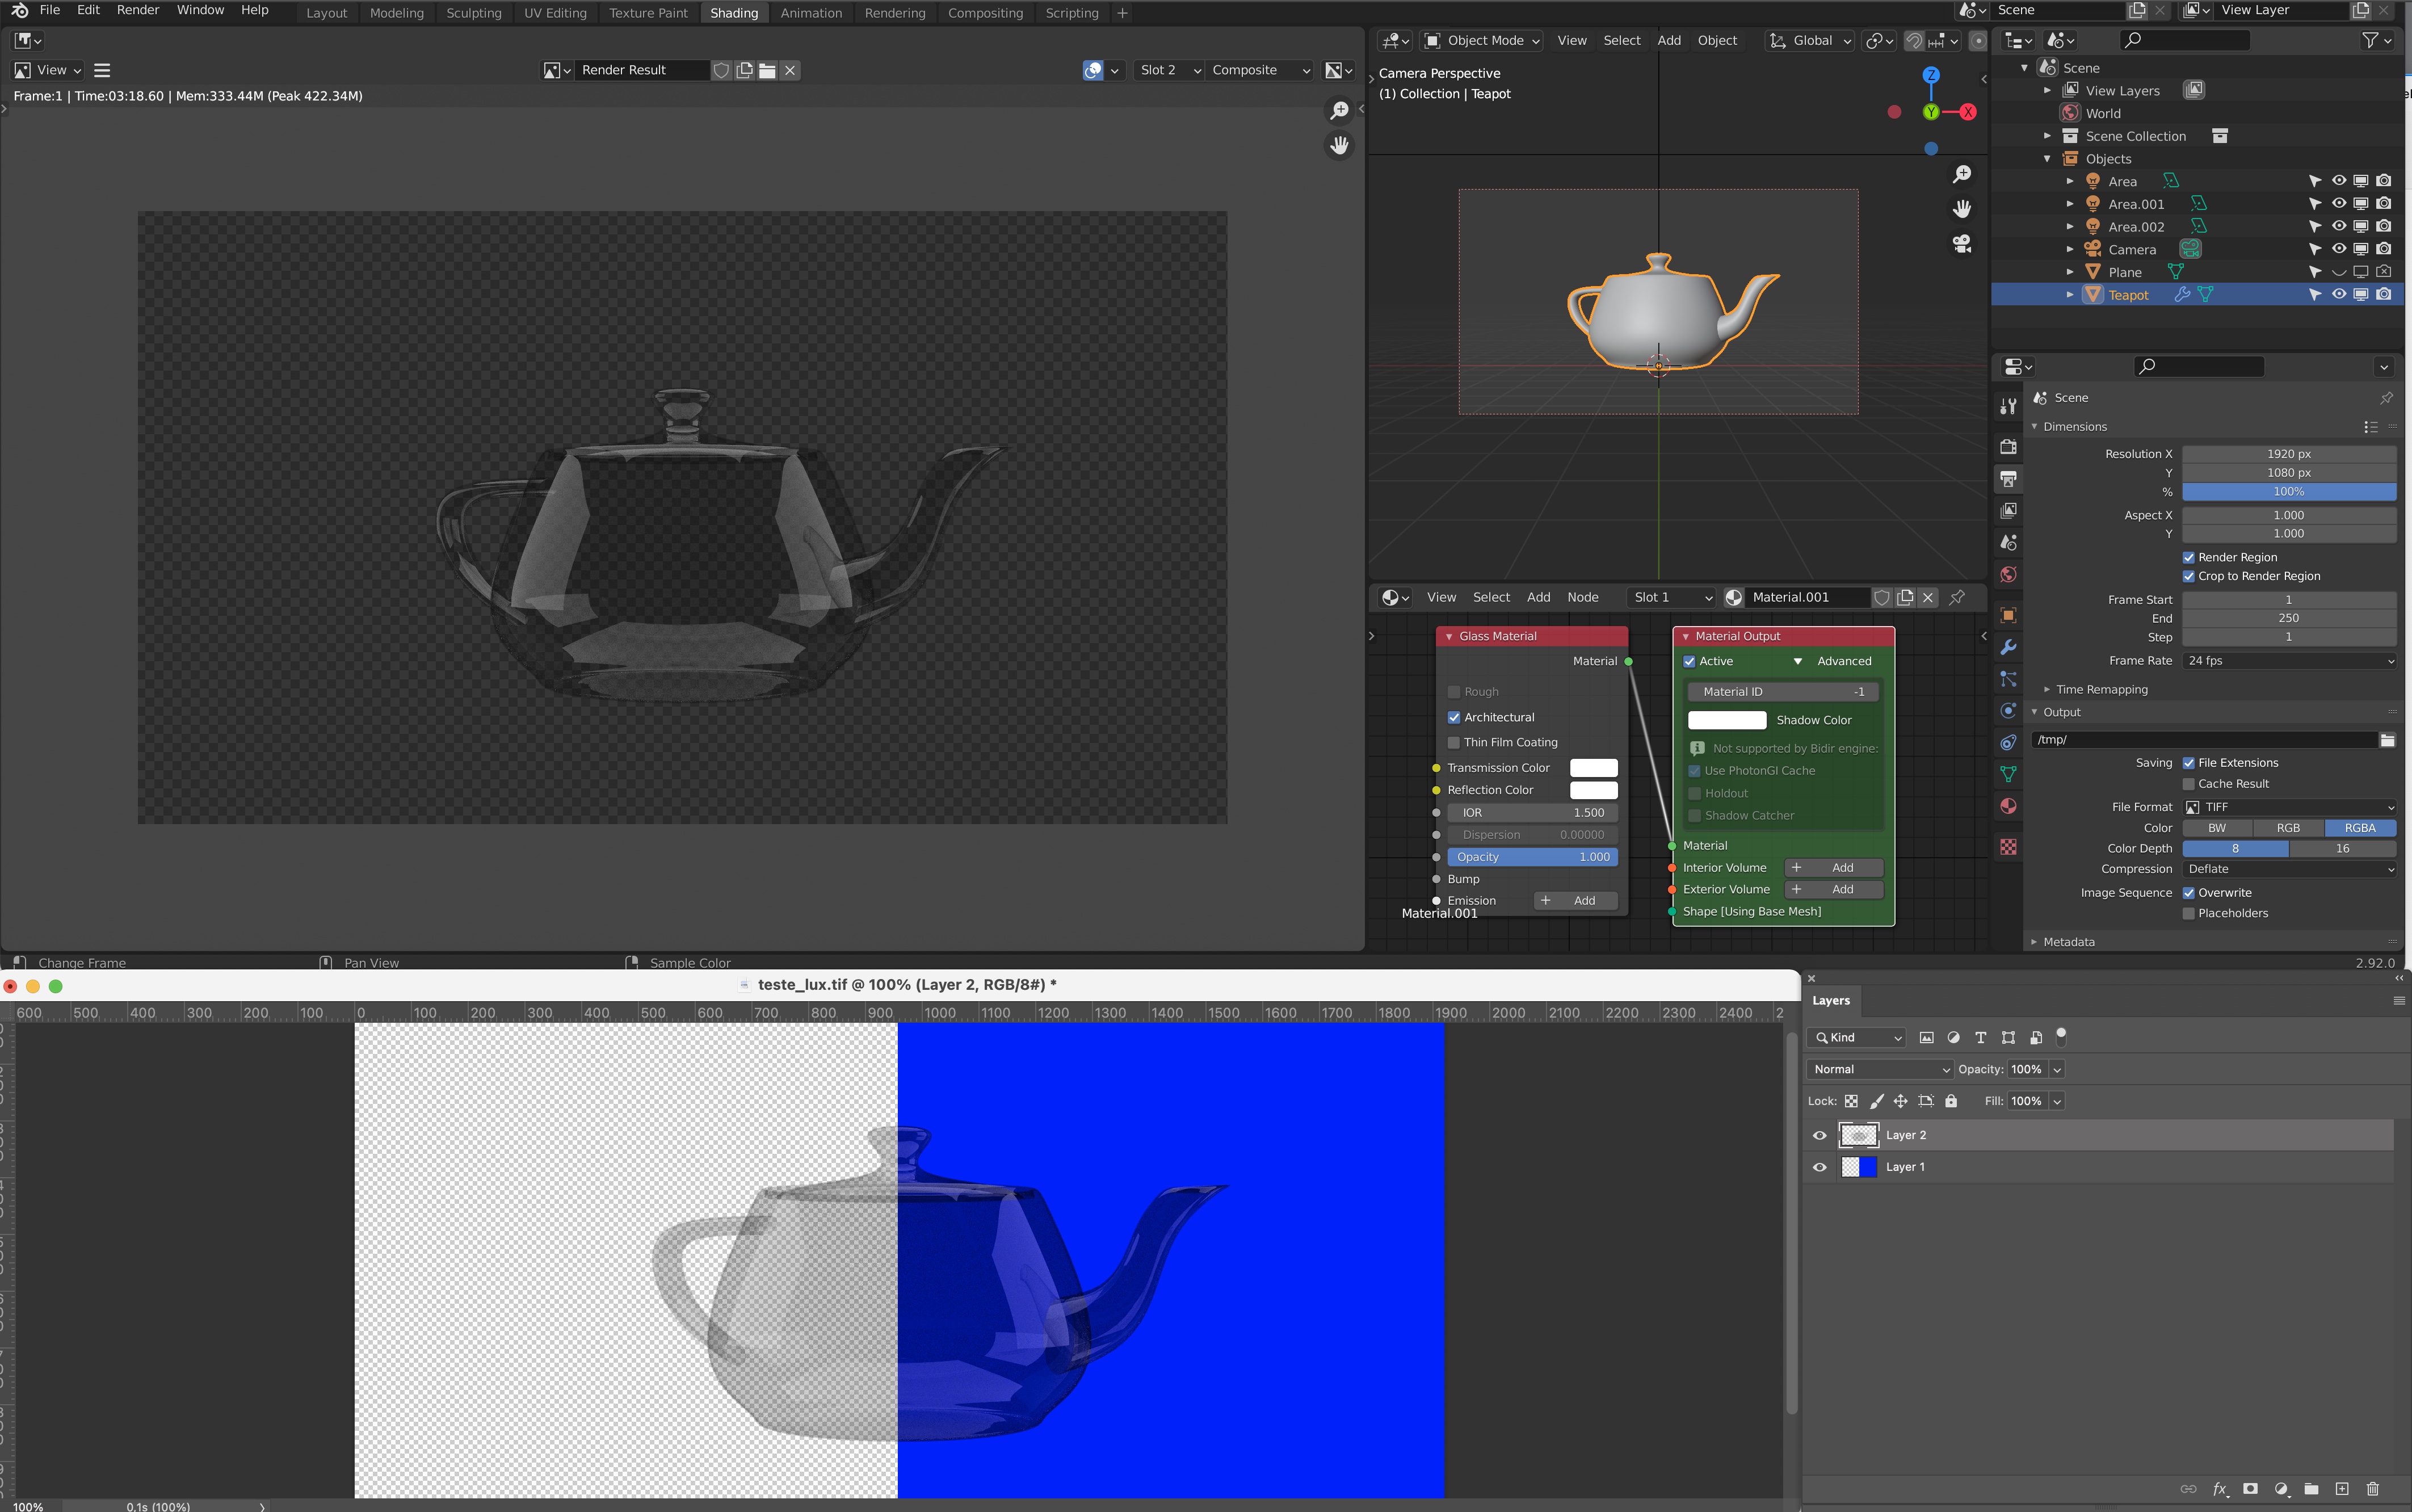Viewport: 2412px width, 1512px height.
Task: Click the folder icon beside /tmp/ path
Action: pyautogui.click(x=2387, y=740)
